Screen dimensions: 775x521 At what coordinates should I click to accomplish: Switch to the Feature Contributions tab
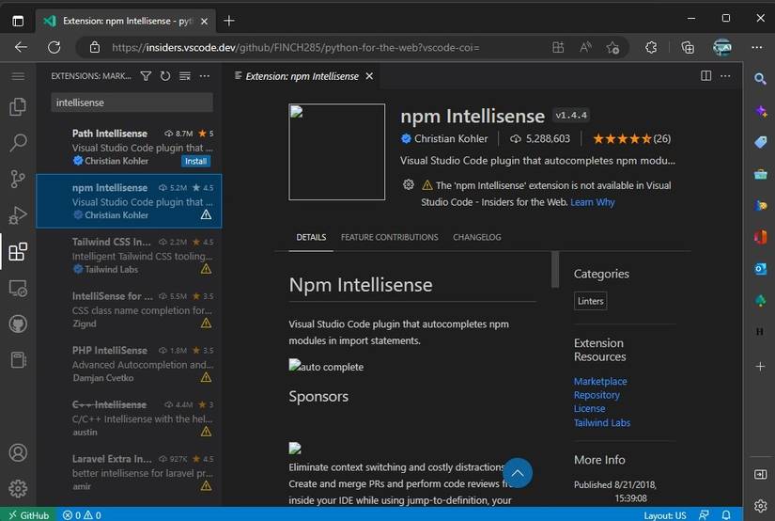coord(389,237)
